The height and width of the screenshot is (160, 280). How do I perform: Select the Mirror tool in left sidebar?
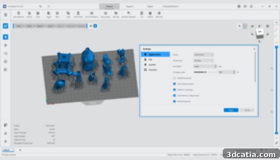6,70
